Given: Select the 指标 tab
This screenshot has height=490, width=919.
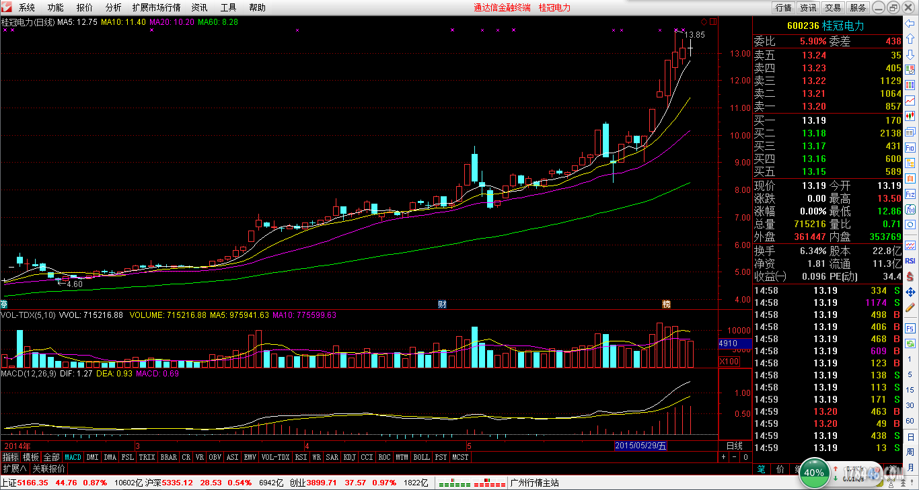Looking at the screenshot, I should click(11, 457).
